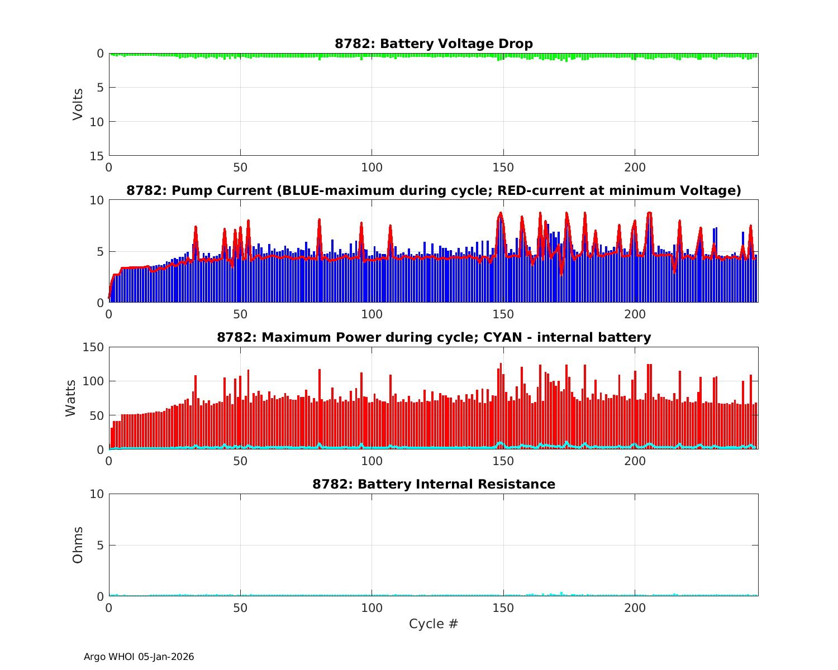
Task: Click the 100 tick below the voltage drop plot
Action: 372,167
